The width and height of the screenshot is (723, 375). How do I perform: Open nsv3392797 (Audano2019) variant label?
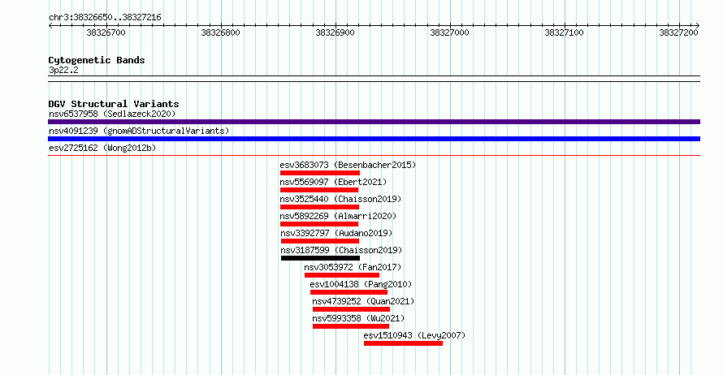(x=336, y=233)
